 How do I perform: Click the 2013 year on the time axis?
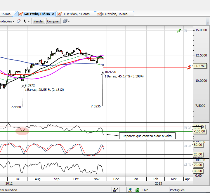pos(158,183)
